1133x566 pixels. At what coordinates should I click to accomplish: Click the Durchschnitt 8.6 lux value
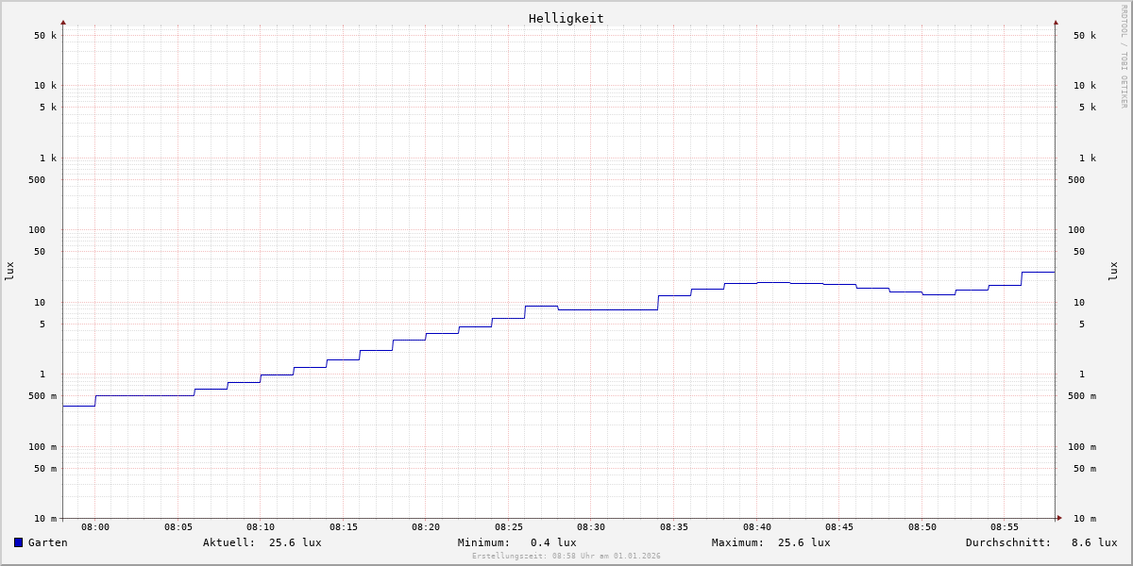click(x=1093, y=542)
